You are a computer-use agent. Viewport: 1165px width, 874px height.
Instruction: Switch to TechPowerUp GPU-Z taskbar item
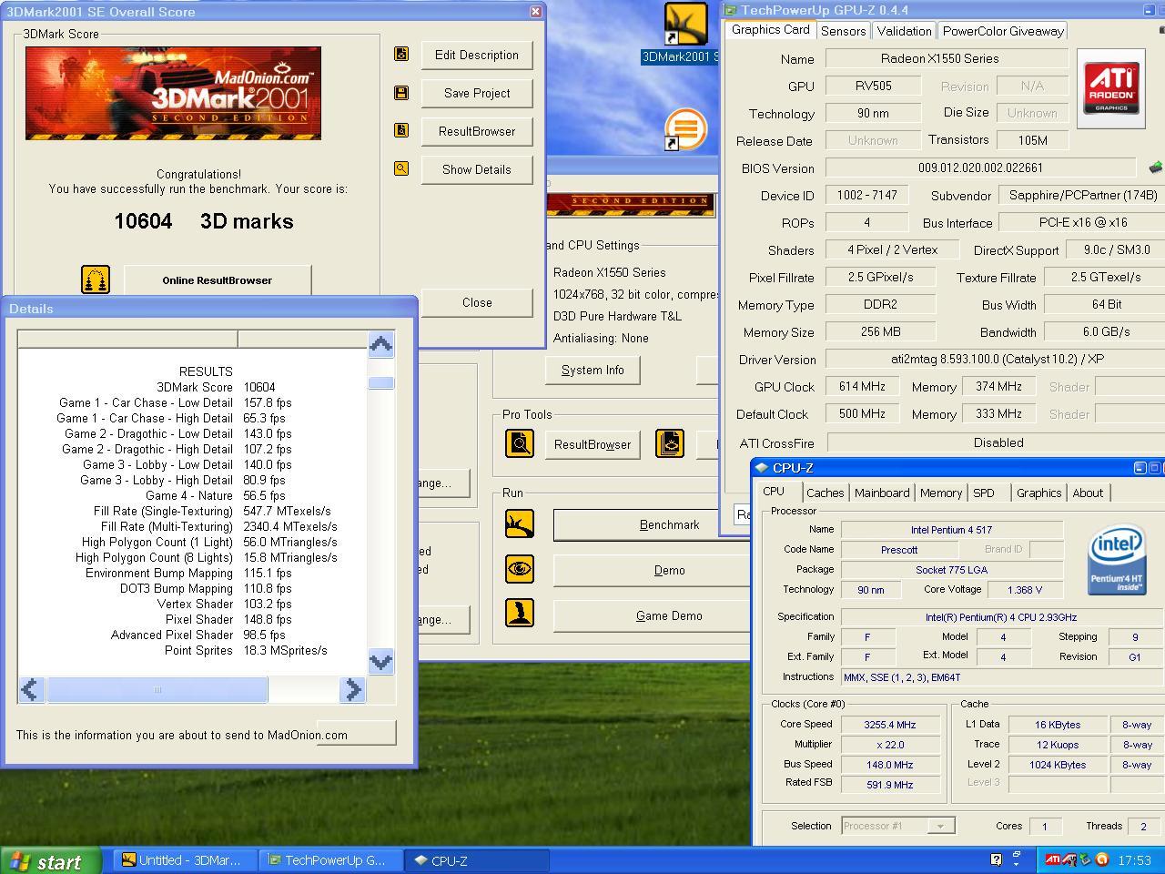pos(332,860)
